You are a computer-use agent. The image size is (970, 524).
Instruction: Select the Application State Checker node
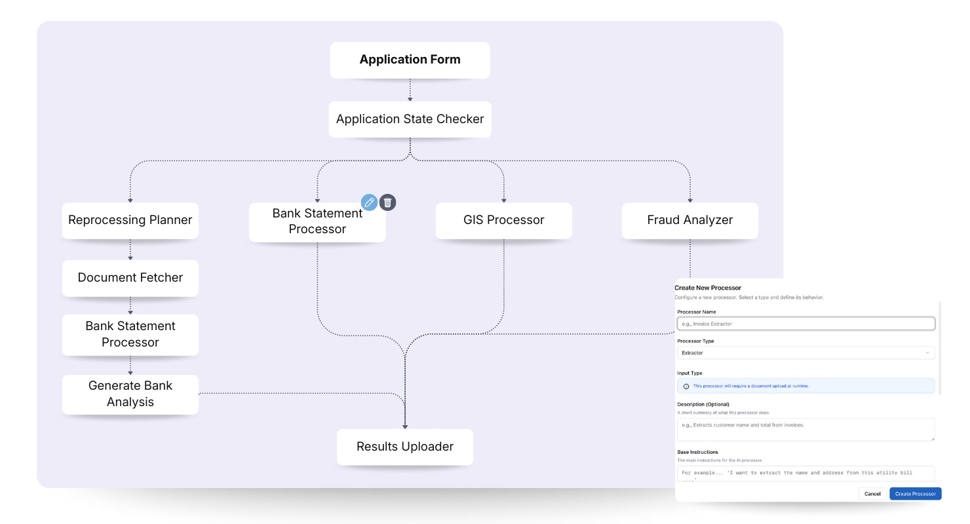click(410, 119)
